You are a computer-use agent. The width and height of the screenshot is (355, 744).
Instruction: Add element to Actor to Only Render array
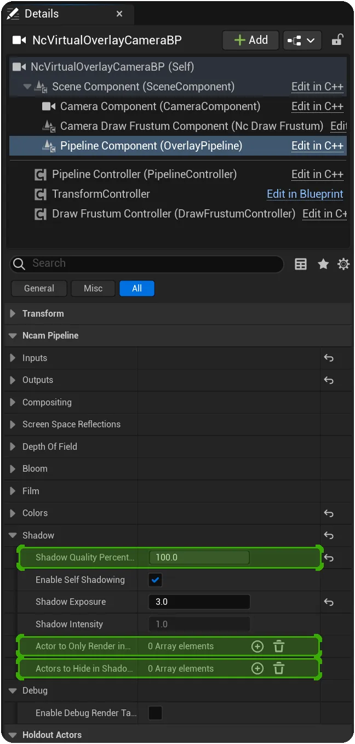pyautogui.click(x=257, y=646)
